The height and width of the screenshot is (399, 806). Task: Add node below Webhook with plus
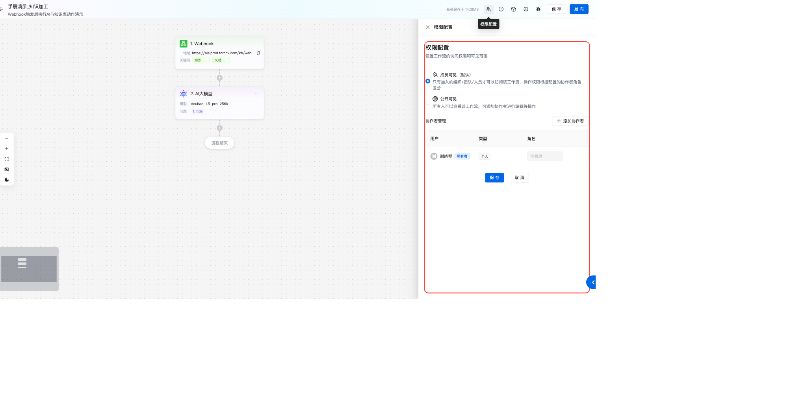tap(219, 78)
